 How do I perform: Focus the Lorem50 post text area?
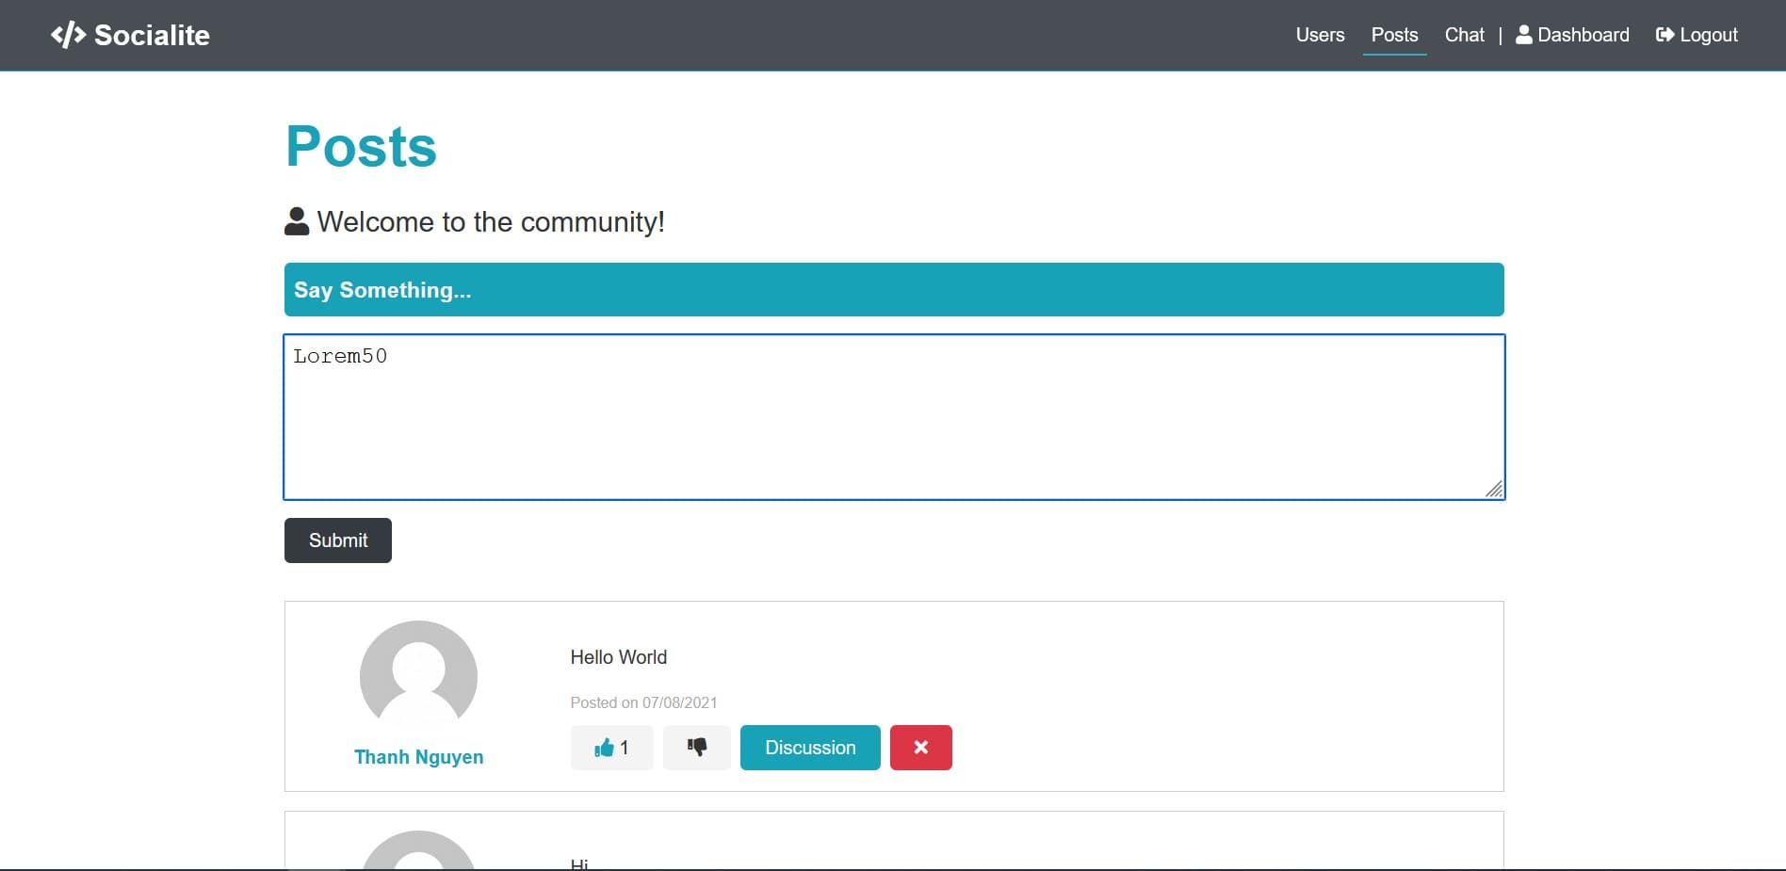point(894,417)
